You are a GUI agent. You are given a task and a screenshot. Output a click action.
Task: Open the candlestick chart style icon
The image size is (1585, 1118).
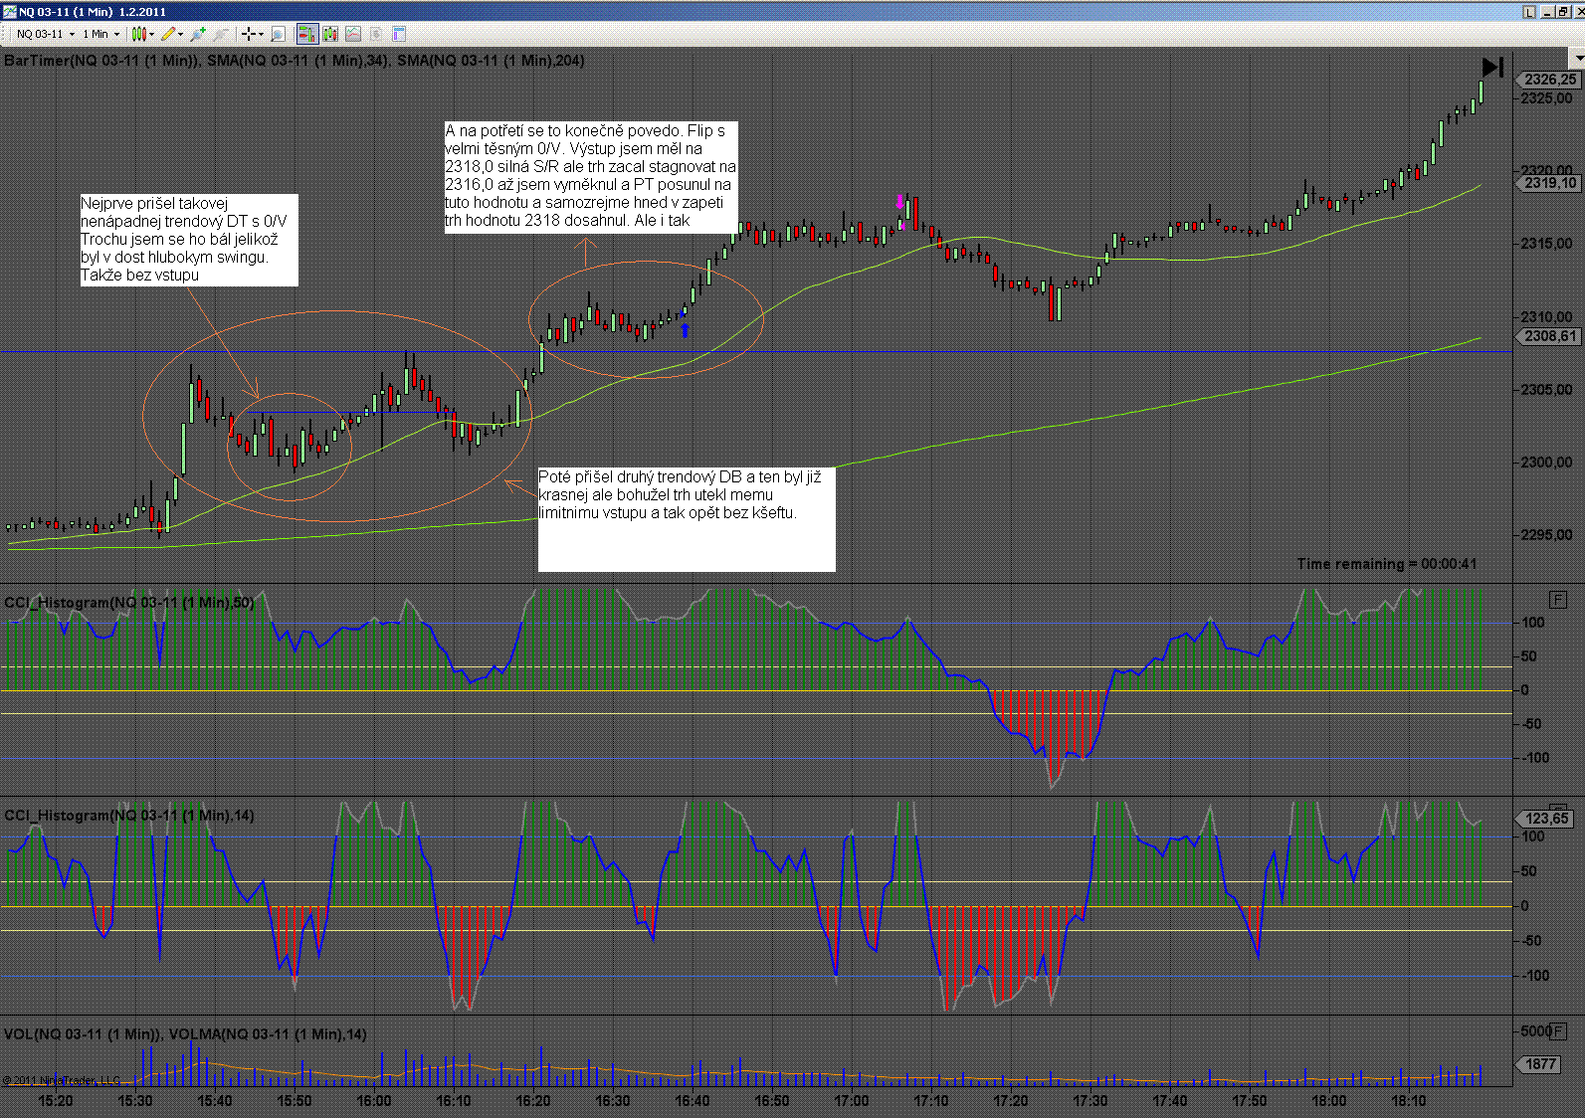click(138, 34)
